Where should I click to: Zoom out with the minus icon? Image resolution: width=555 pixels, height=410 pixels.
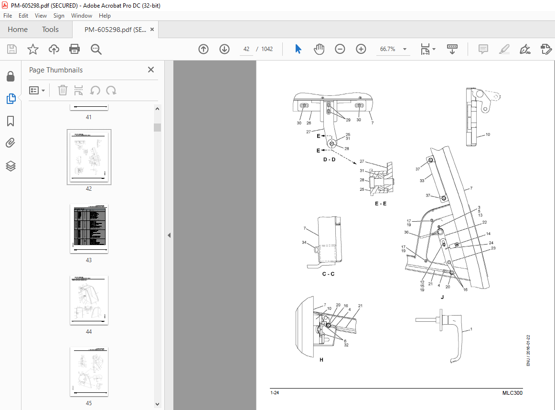tap(340, 49)
